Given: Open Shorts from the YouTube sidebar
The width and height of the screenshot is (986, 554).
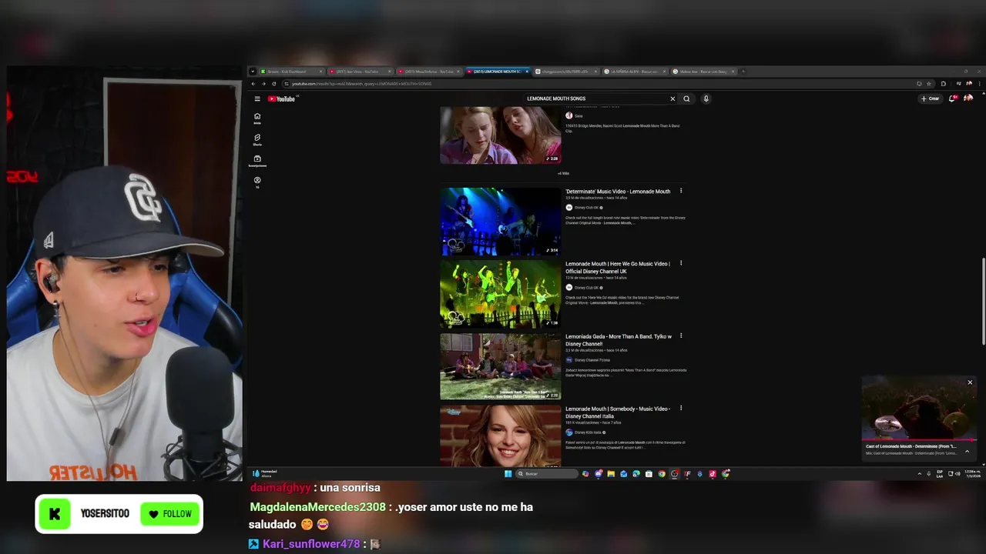Looking at the screenshot, I should tap(257, 139).
